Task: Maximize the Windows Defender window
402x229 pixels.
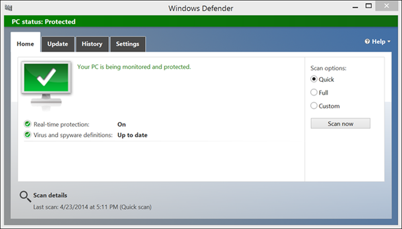Action: click(369, 6)
